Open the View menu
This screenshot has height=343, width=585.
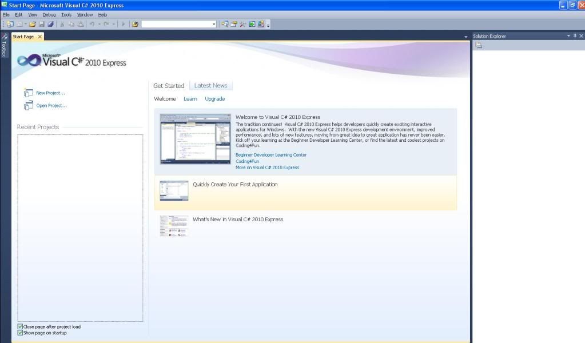[x=33, y=15]
